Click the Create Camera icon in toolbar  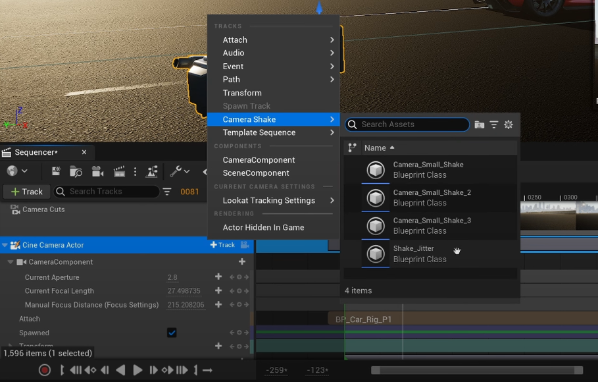click(98, 171)
